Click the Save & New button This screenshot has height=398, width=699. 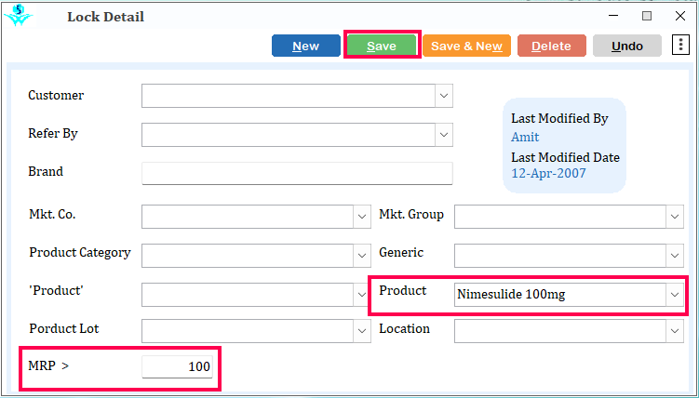[x=466, y=46]
